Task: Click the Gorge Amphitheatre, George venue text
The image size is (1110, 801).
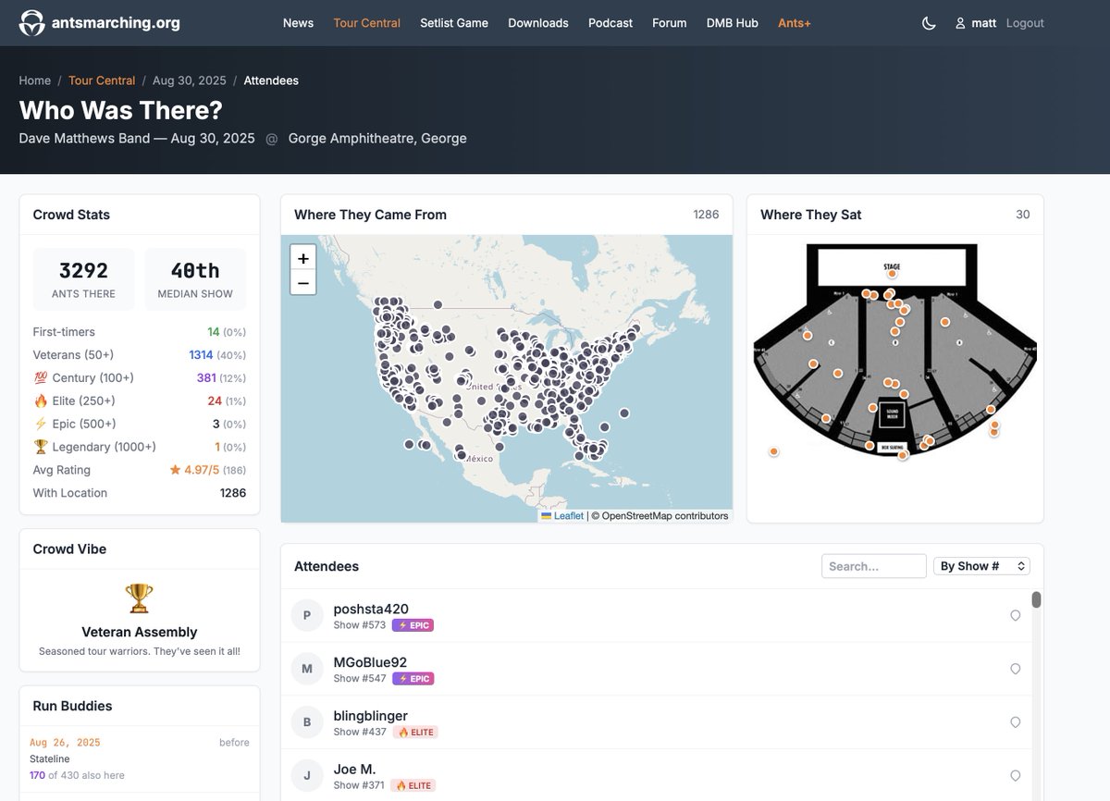Action: 377,139
